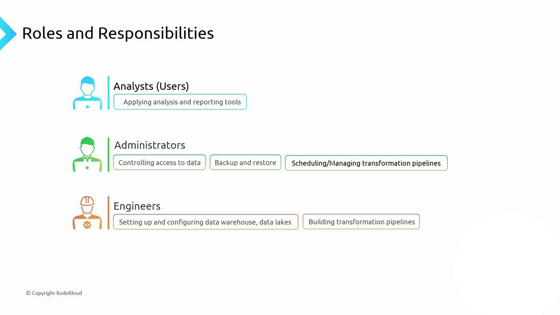Select the "Engineers" heading

point(137,206)
